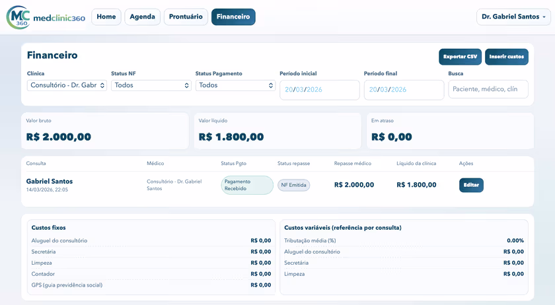Viewport: 555px width, 305px height.
Task: Edit the Gabriel Santos consultation row
Action: (x=471, y=185)
